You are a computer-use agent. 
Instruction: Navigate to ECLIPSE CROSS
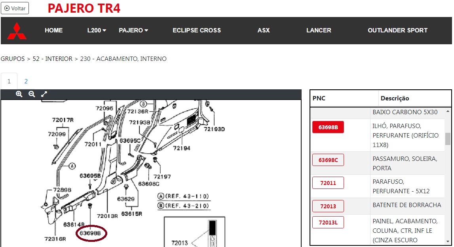pyautogui.click(x=197, y=30)
